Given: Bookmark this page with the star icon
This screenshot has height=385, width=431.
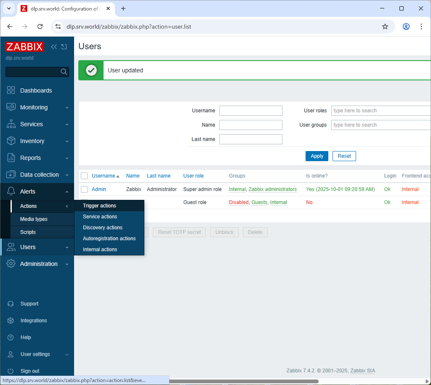Looking at the screenshot, I should point(385,27).
